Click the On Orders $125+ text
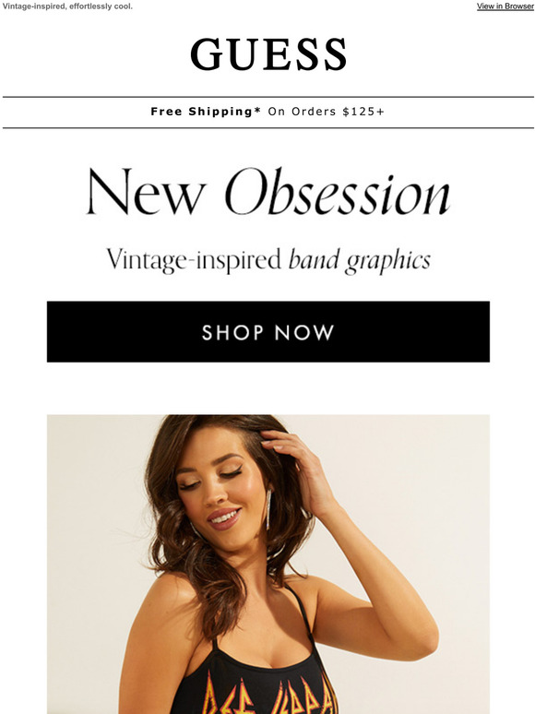Screen dimensions: 535x714 tap(326, 112)
